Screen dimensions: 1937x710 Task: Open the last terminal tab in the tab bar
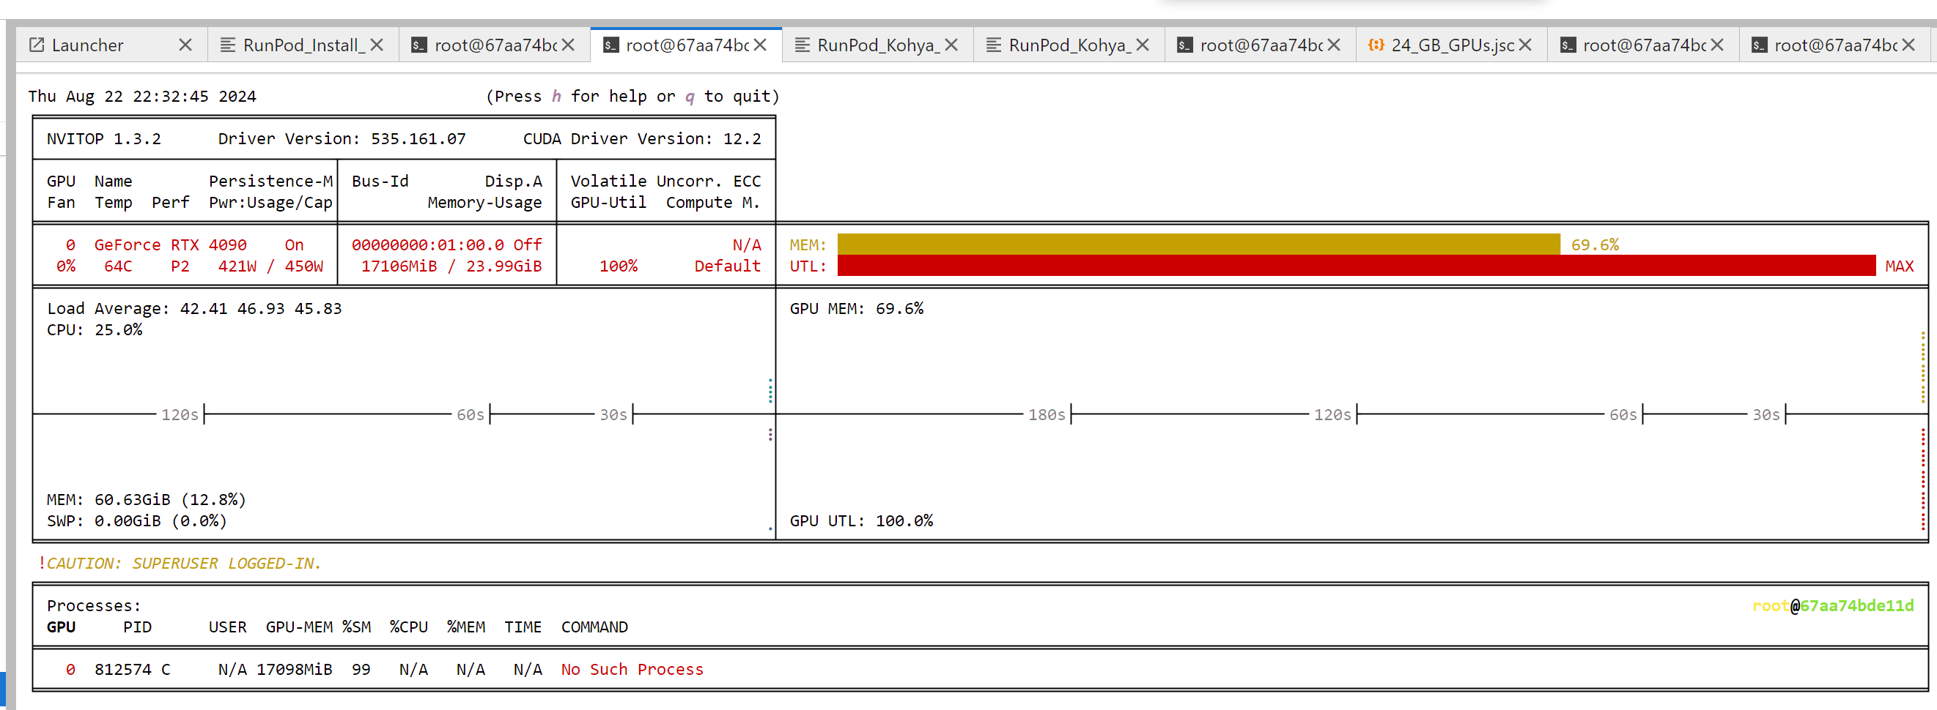coord(1834,45)
